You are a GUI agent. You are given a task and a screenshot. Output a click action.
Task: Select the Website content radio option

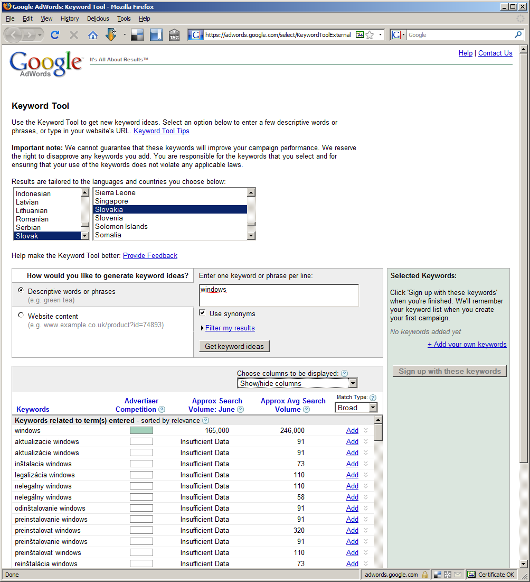[x=21, y=315]
